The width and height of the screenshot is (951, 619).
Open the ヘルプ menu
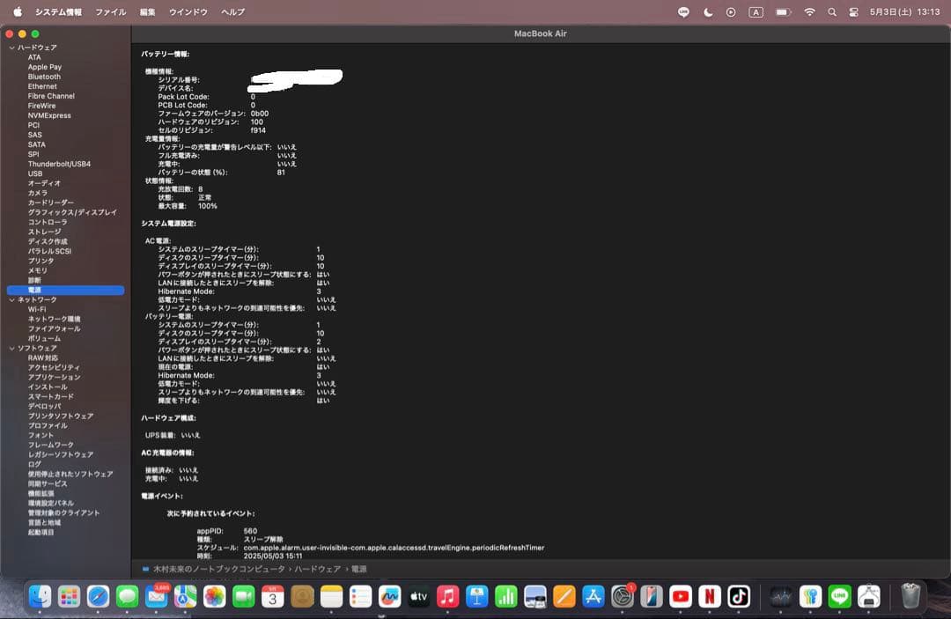point(232,11)
